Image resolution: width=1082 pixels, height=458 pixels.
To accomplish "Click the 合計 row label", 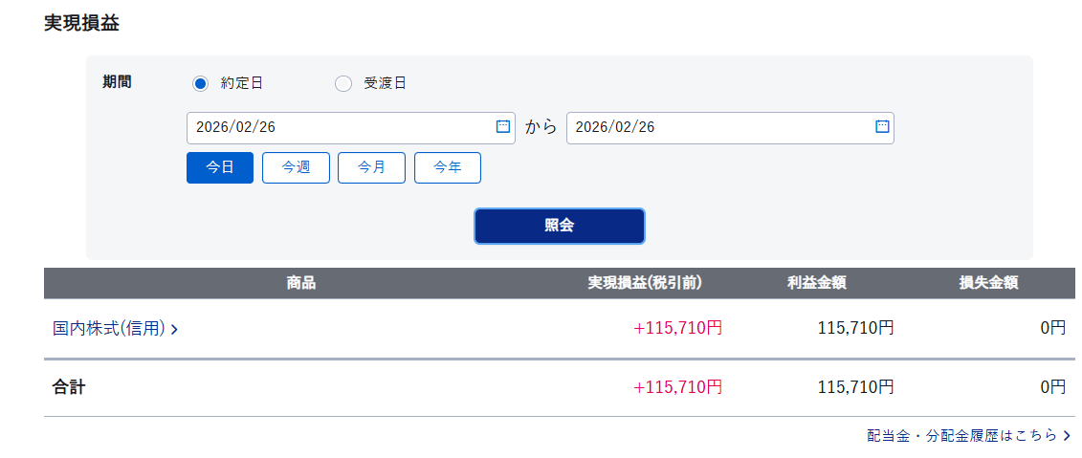I will pyautogui.click(x=68, y=387).
